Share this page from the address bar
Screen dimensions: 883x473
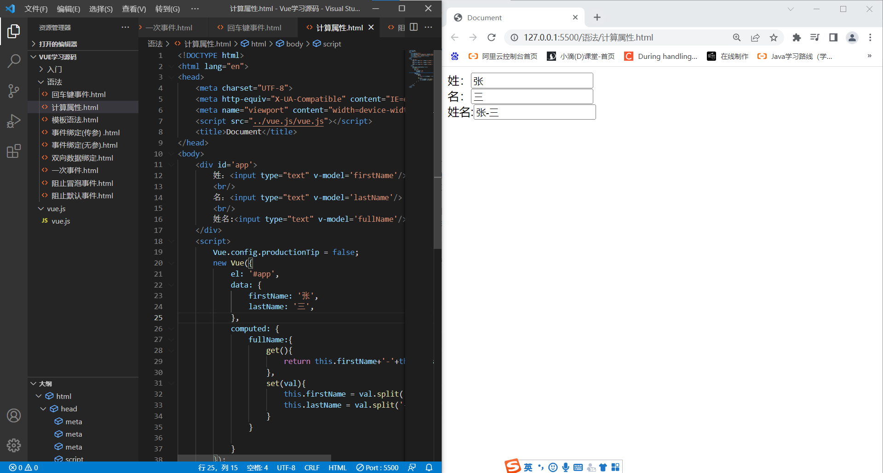pyautogui.click(x=755, y=37)
